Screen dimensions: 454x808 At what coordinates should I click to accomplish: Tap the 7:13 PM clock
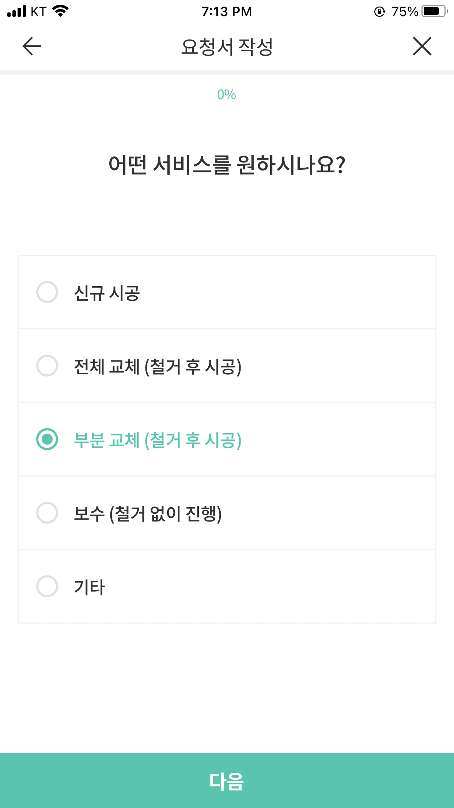pos(227,12)
